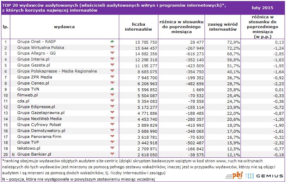Select the publisher name Grupa Cyfrowy Polsat

point(39,125)
